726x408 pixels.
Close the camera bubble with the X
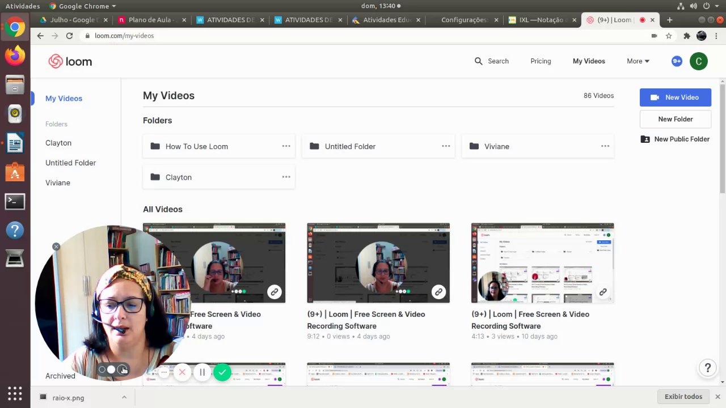(56, 246)
